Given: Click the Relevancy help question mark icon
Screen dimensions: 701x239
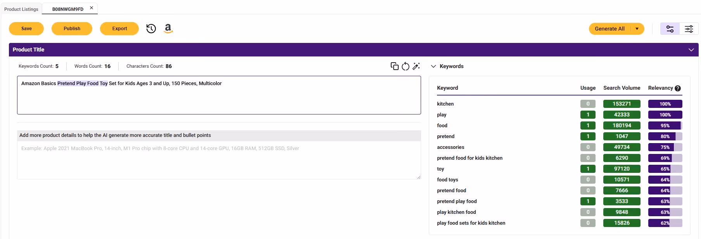Looking at the screenshot, I should pos(678,88).
